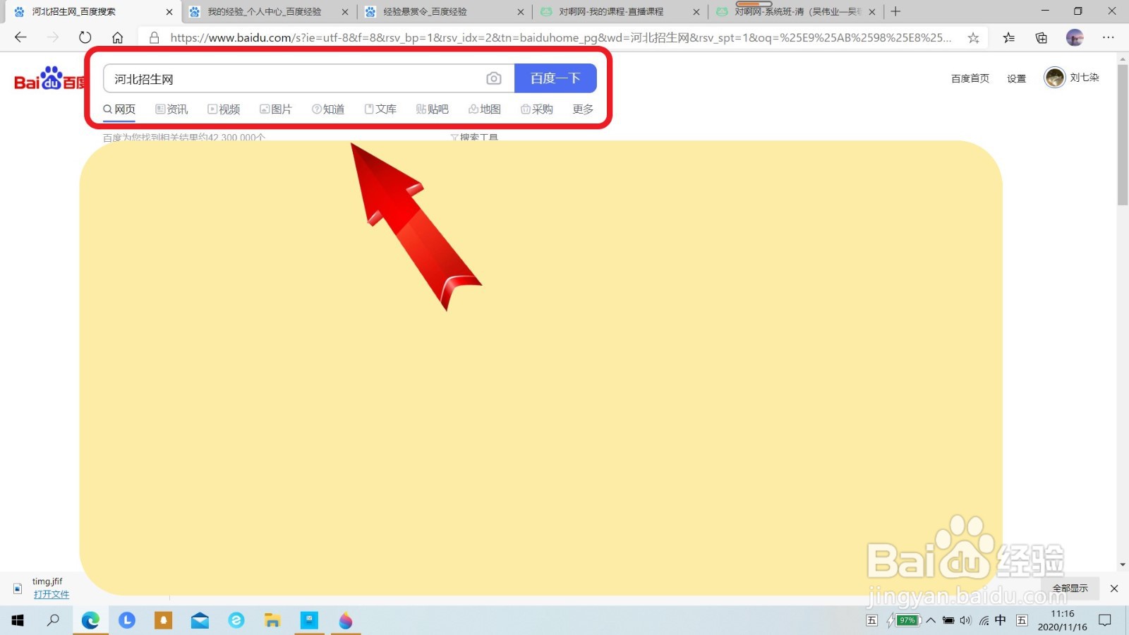This screenshot has width=1129, height=635.
Task: Toggle the 中 input language indicator
Action: coord(1001,620)
